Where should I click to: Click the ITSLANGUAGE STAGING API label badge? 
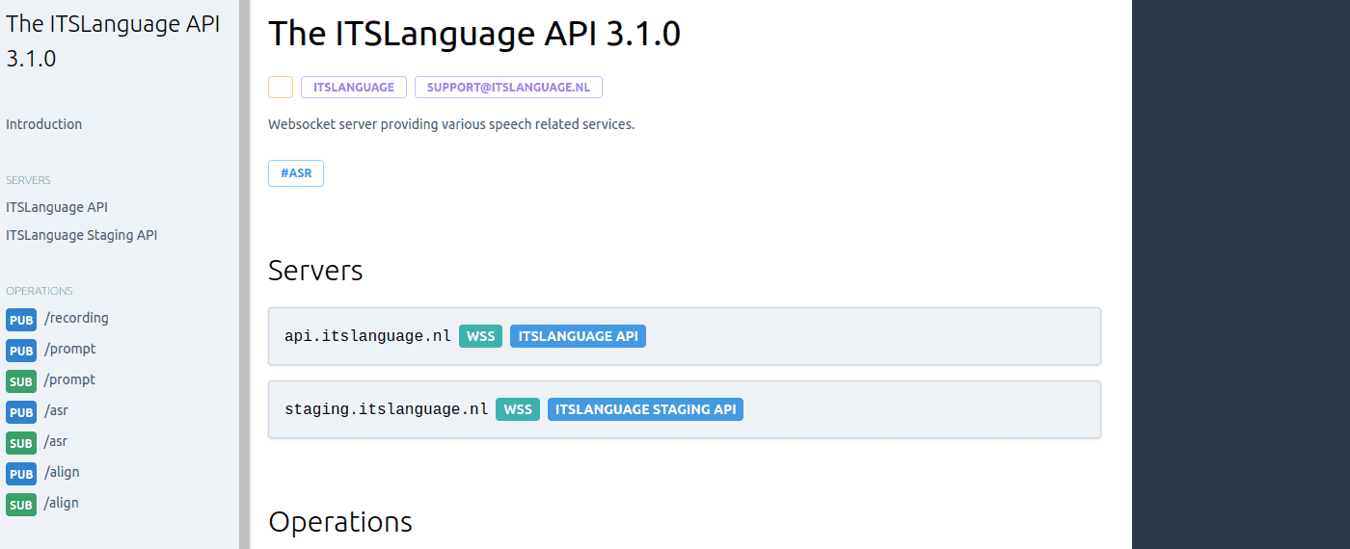point(645,409)
